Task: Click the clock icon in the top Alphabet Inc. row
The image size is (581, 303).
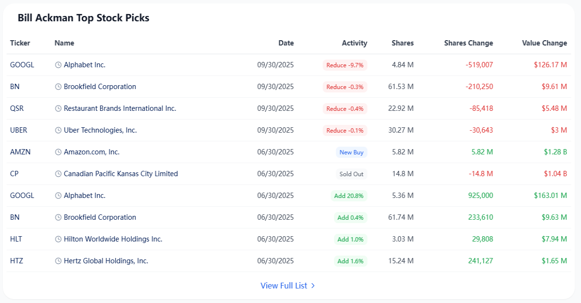Action: 58,65
